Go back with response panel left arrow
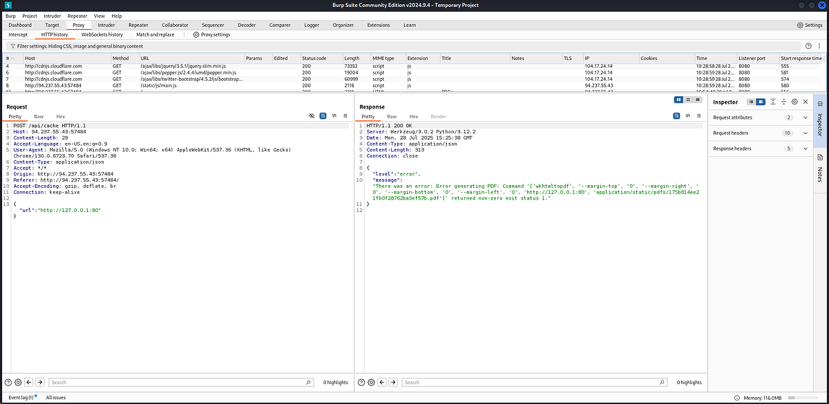829x404 pixels. pyautogui.click(x=382, y=382)
